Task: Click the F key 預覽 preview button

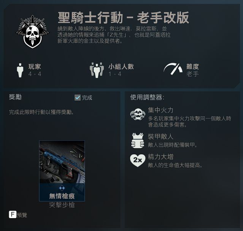Action: tap(18, 215)
